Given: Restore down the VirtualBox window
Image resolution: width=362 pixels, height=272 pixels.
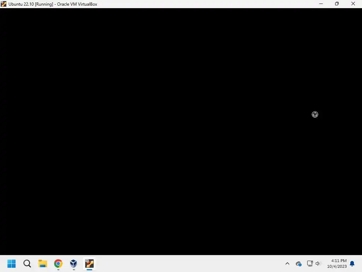Looking at the screenshot, I should [x=337, y=4].
